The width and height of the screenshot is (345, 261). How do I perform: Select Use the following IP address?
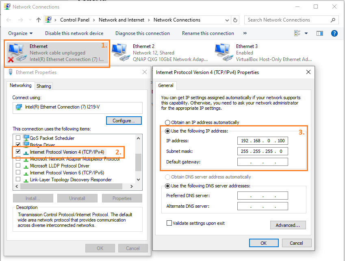pyautogui.click(x=168, y=131)
